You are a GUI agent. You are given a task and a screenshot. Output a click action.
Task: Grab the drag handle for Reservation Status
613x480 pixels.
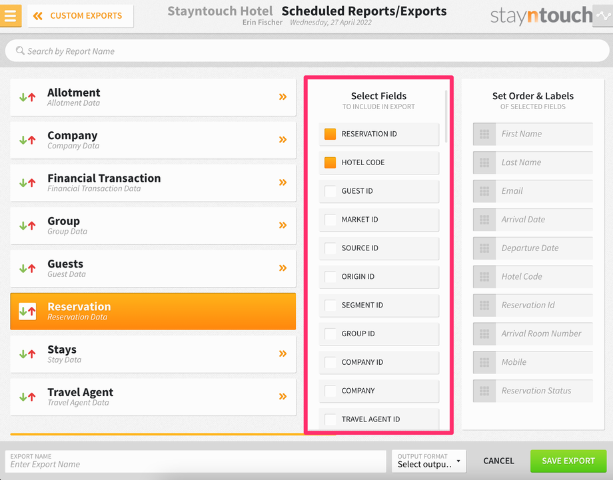484,391
